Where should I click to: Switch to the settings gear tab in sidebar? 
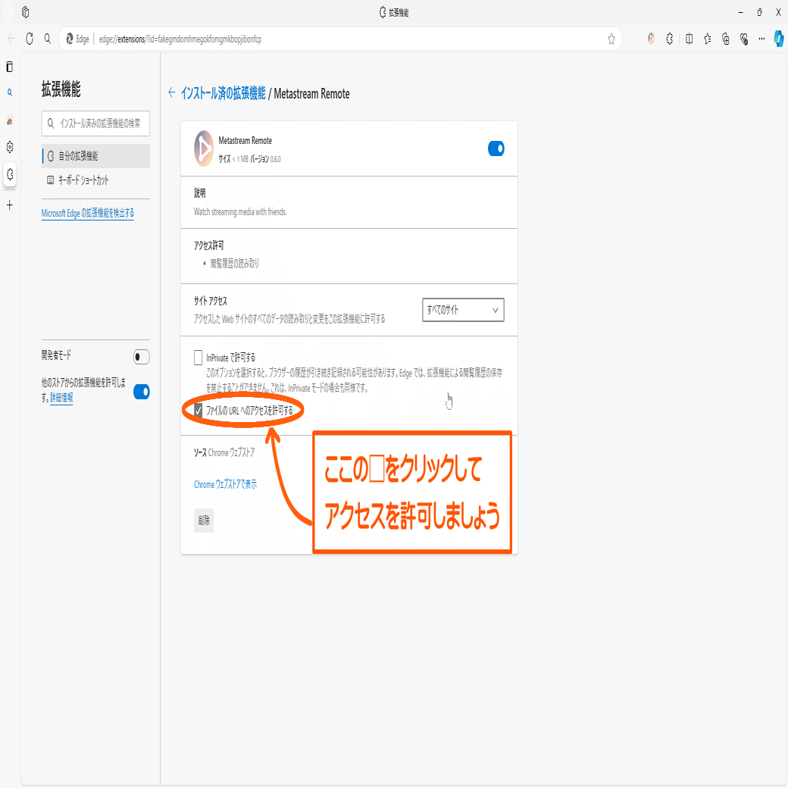tap(10, 147)
